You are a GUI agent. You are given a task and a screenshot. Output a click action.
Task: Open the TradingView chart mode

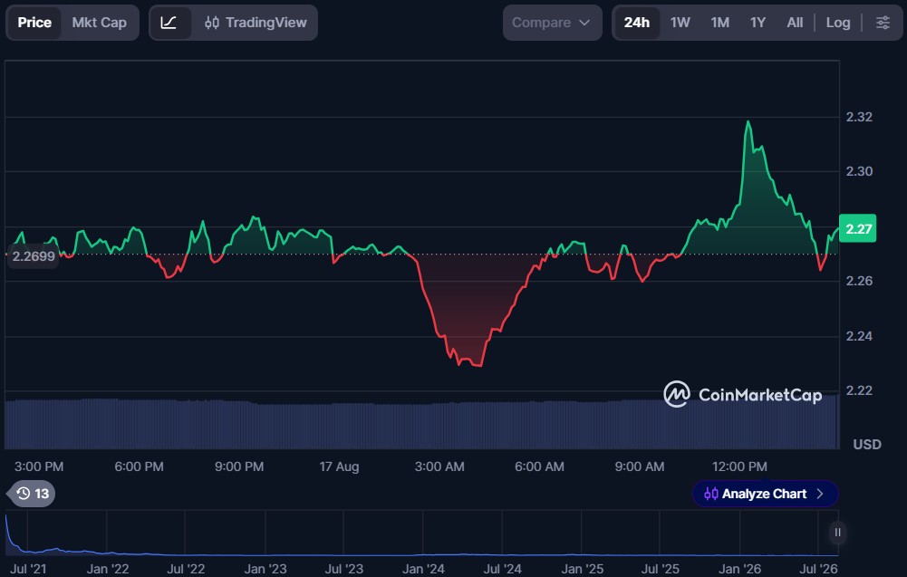pyautogui.click(x=256, y=23)
